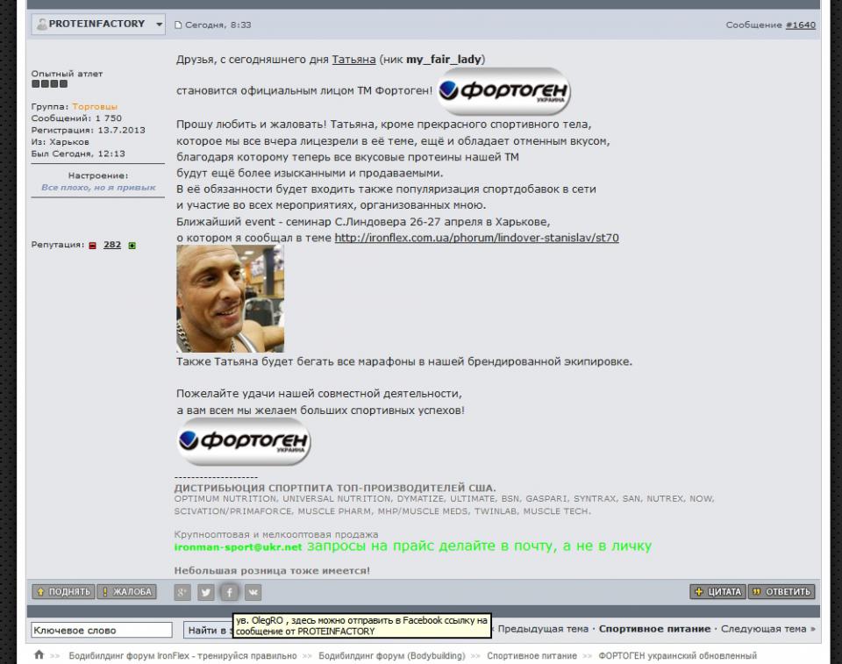Reply using the ОТВЕТИТЬ button
Image resolution: width=842 pixels, height=664 pixels.
[x=781, y=592]
